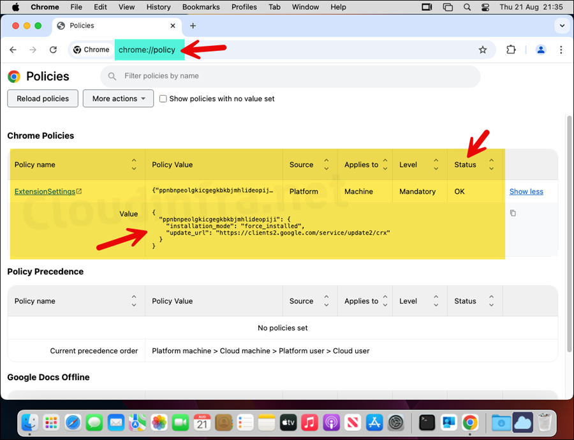Open the Window menu
Screen dimensions: 574x440
pyautogui.click(x=305, y=7)
